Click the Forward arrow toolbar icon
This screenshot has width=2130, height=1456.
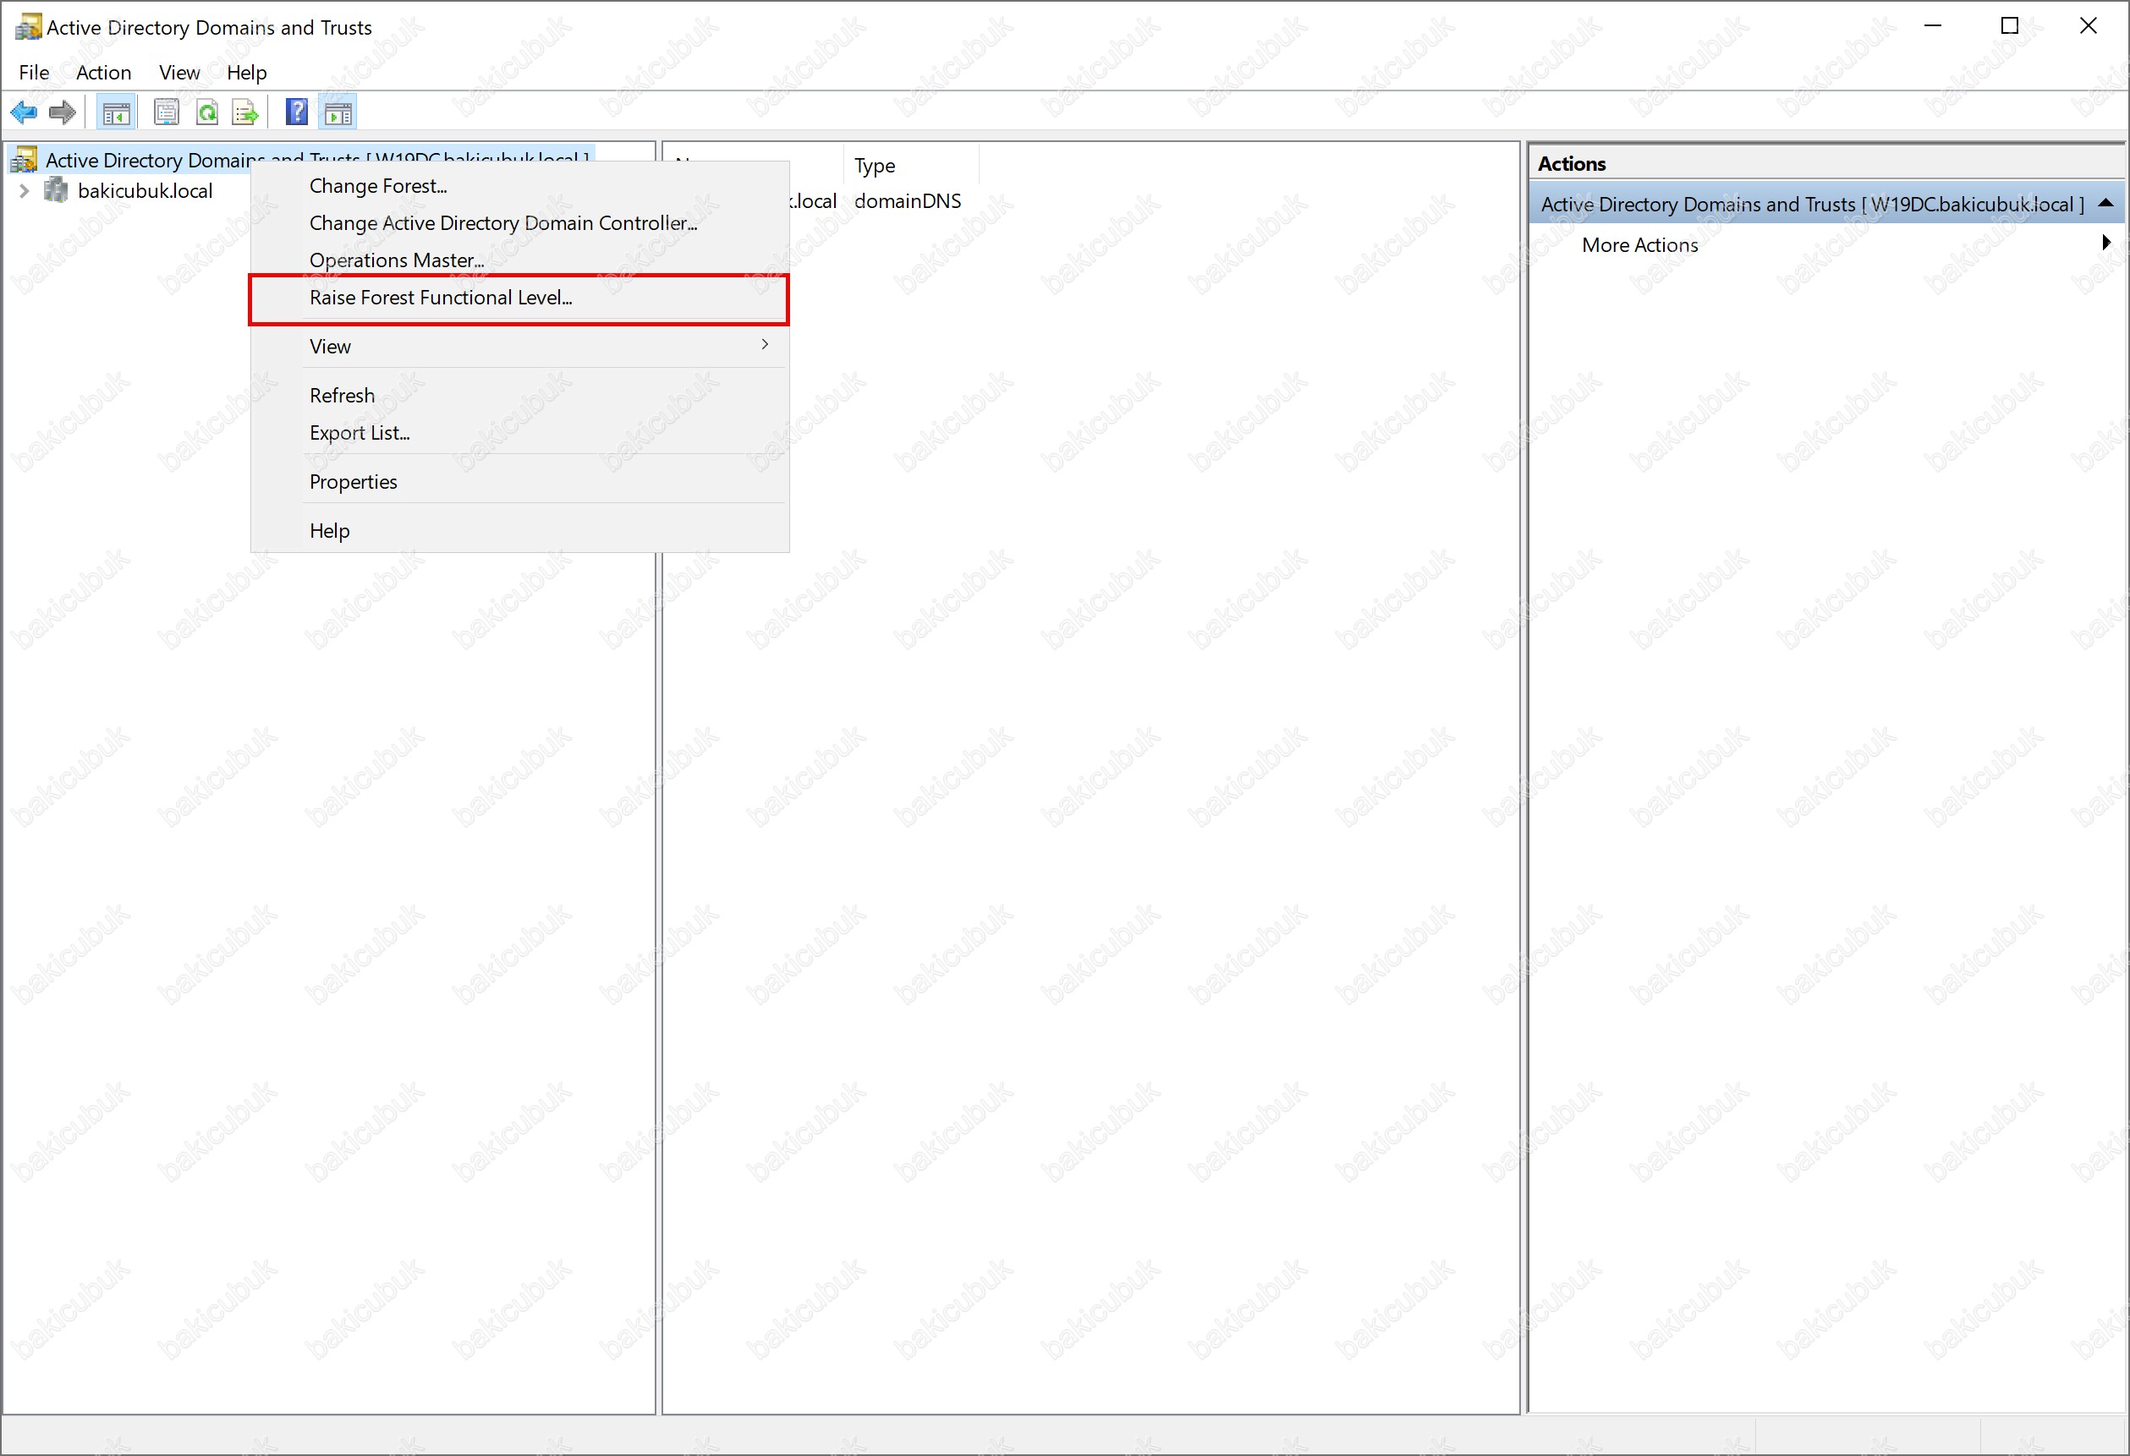point(63,112)
